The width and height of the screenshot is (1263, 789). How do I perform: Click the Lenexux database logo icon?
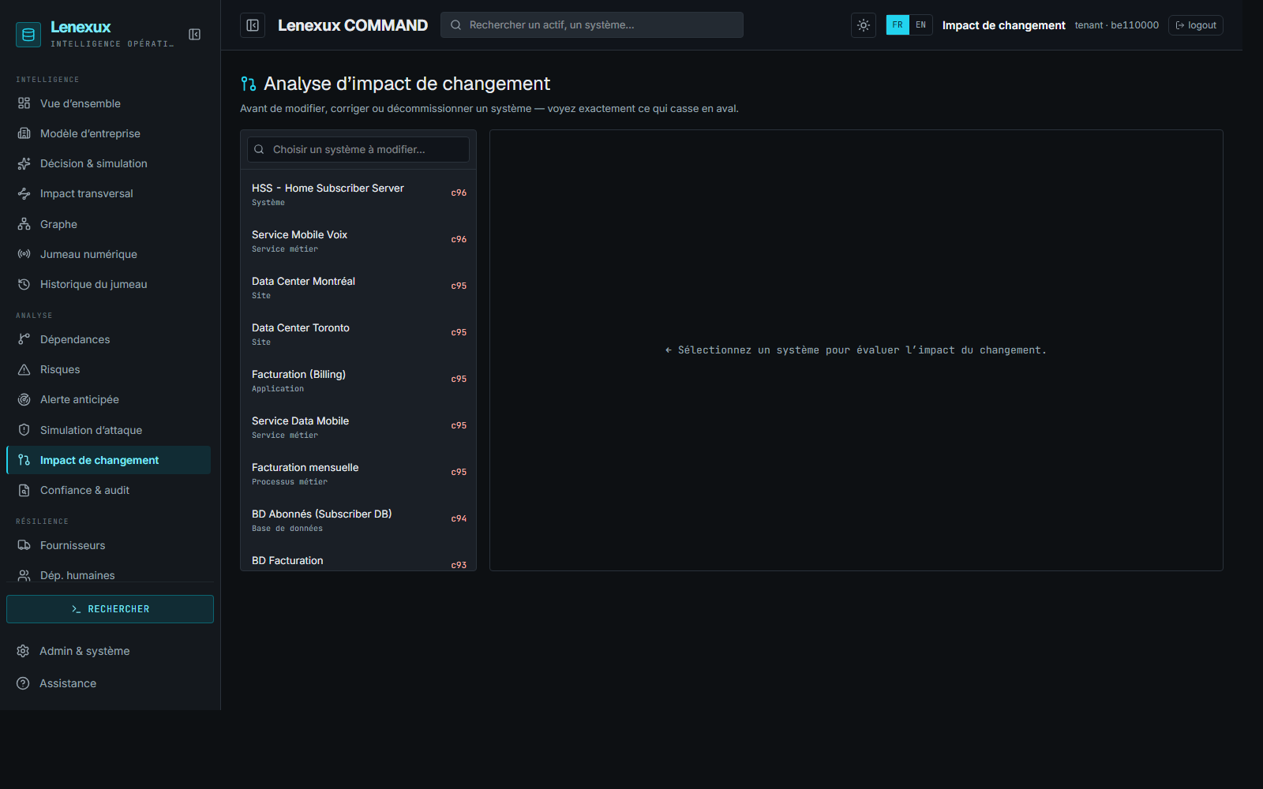pos(28,35)
